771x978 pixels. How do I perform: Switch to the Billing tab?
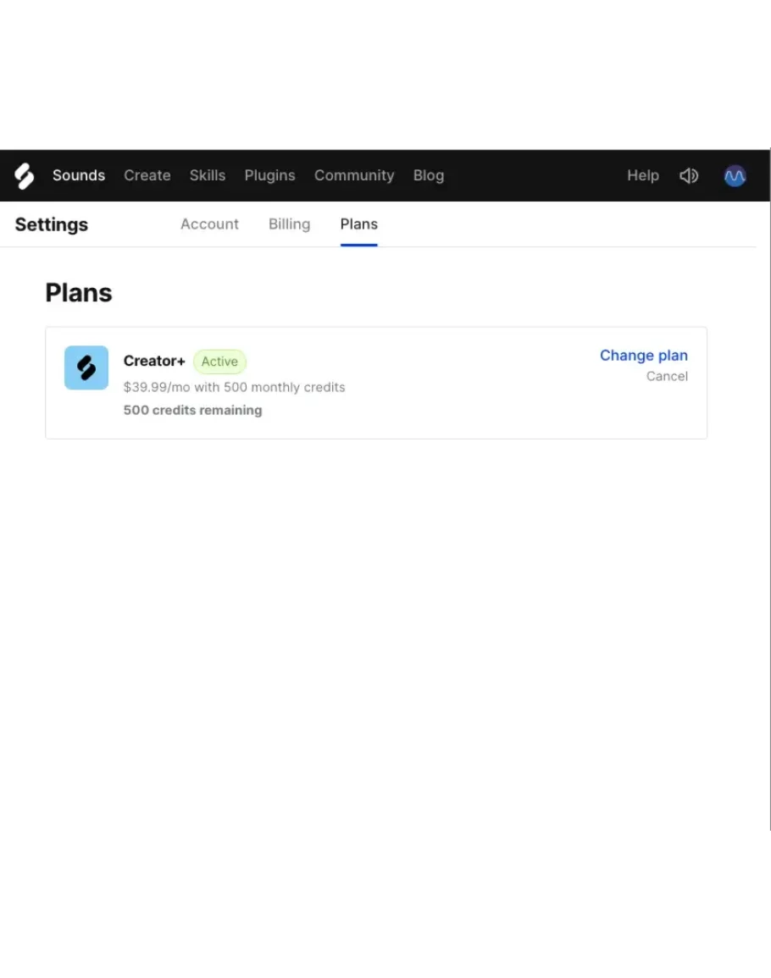click(289, 224)
